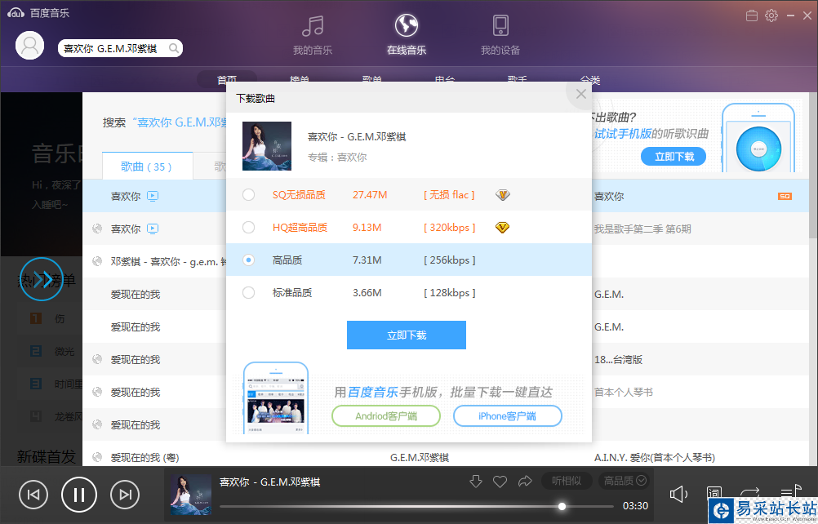Click the vertical scrollbar on right
818x524 pixels.
tap(813, 167)
